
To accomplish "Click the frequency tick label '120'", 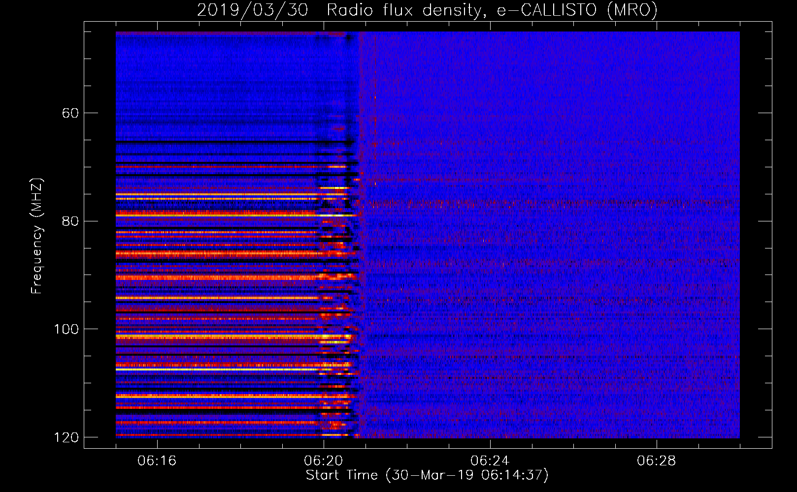I will coord(66,437).
